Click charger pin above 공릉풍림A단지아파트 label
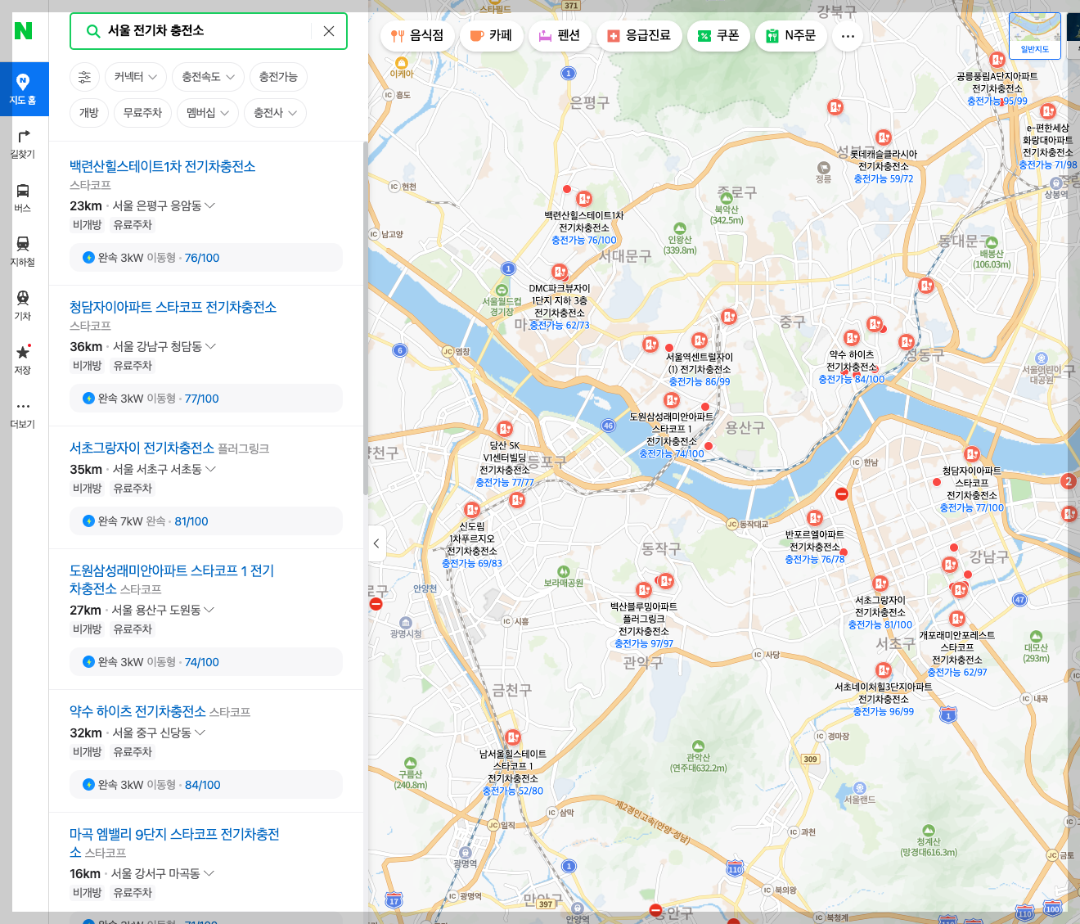 (997, 60)
